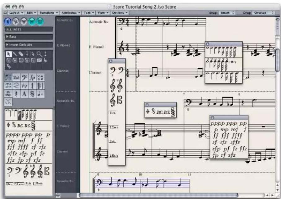Click Acoustic Bs. staff label in first system
The image size is (281, 199).
99,22
